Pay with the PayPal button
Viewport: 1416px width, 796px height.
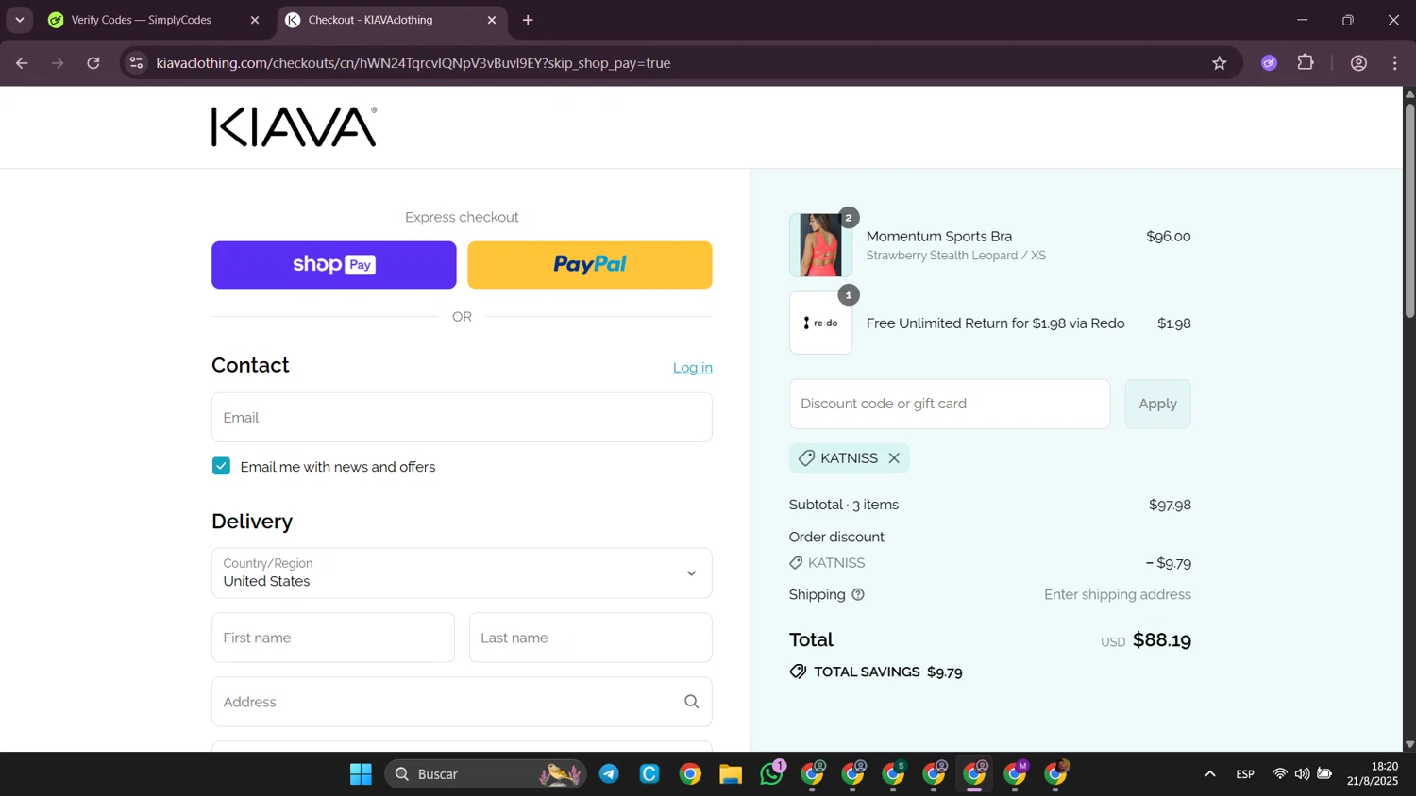[590, 265]
